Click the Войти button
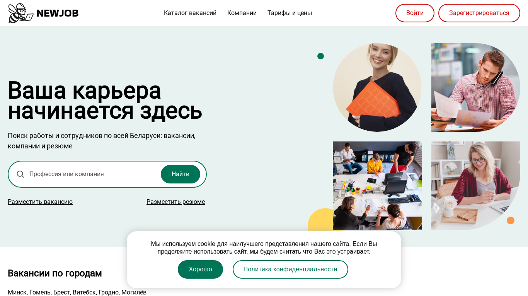Viewport: 528px width, 296px height. pos(415,13)
